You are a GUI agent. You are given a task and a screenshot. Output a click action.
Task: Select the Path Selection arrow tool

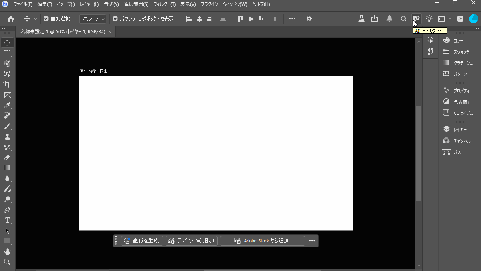pos(7,230)
